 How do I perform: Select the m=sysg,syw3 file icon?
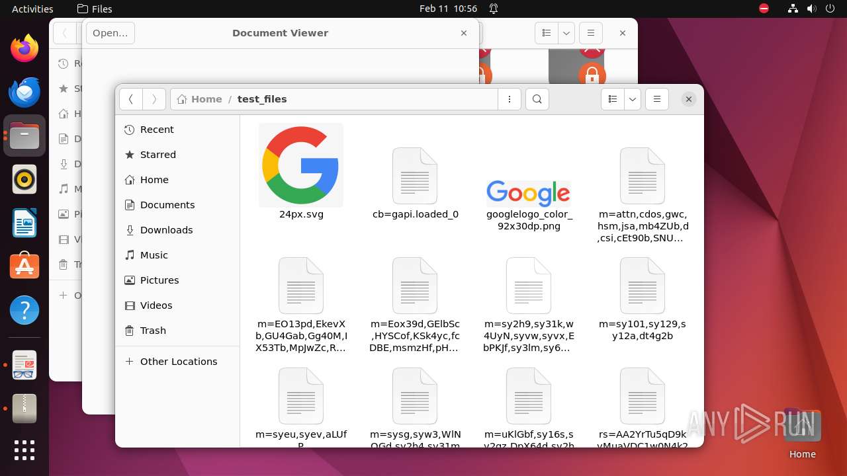pos(415,396)
